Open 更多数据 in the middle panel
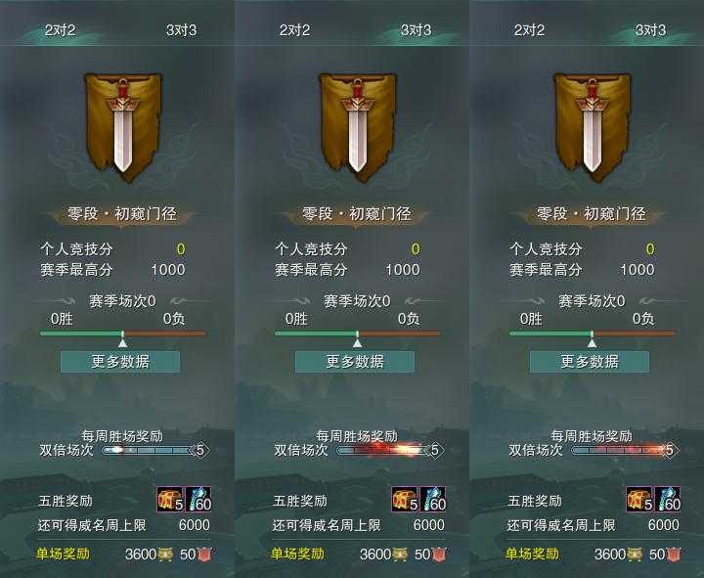The image size is (704, 578). pyautogui.click(x=355, y=362)
